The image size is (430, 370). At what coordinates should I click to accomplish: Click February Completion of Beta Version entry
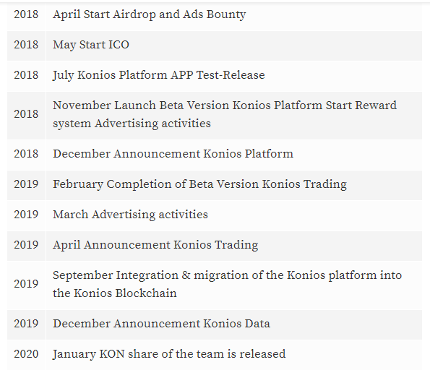point(199,184)
